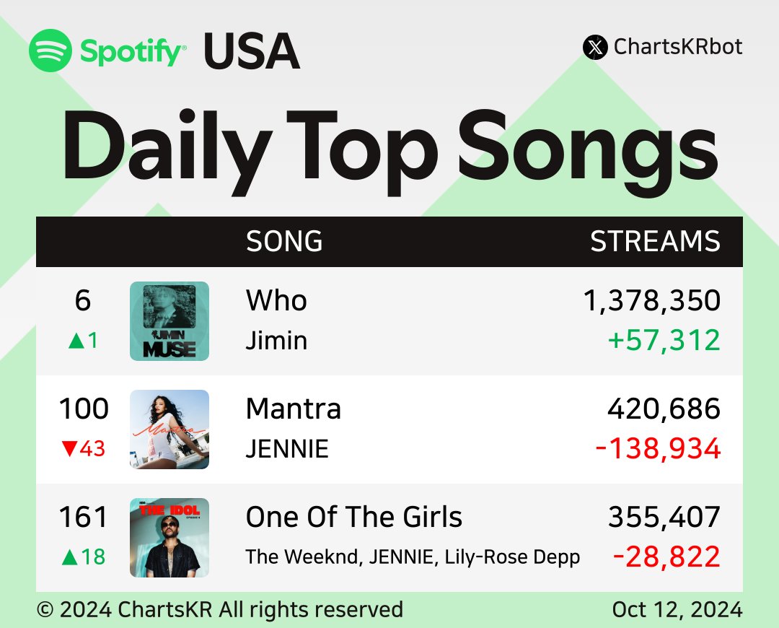Click the Spotify logo icon
Screen dimensions: 779x628
(50, 51)
